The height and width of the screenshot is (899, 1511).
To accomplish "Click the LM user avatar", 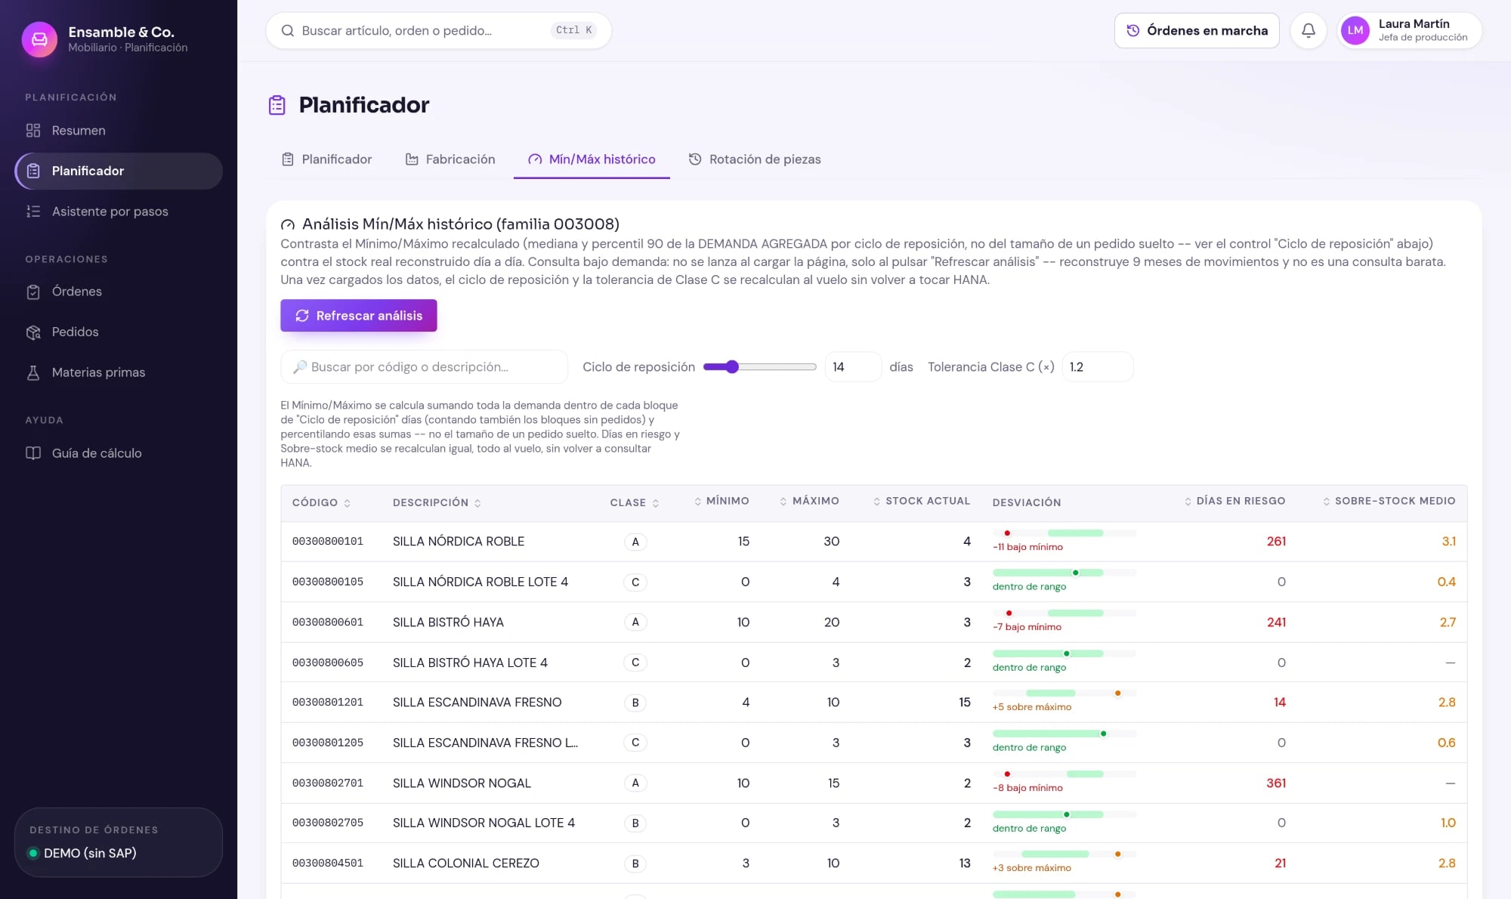I will coord(1355,30).
